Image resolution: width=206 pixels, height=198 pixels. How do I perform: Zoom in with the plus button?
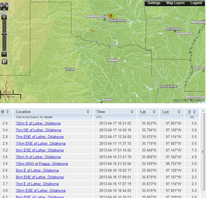click(4, 17)
